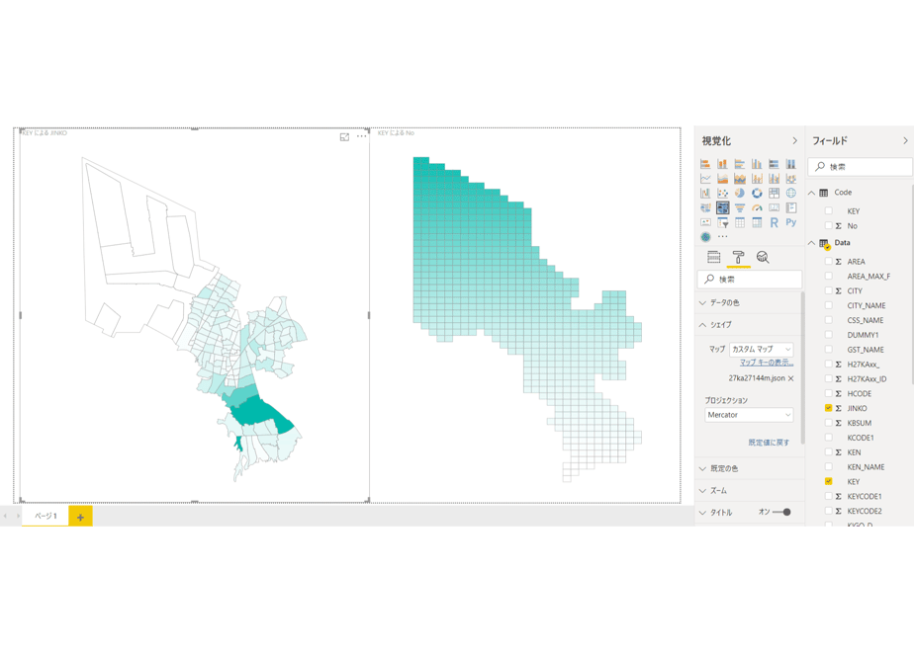Image resolution: width=914 pixels, height=652 pixels.
Task: Select the pie chart visual
Action: [x=740, y=193]
